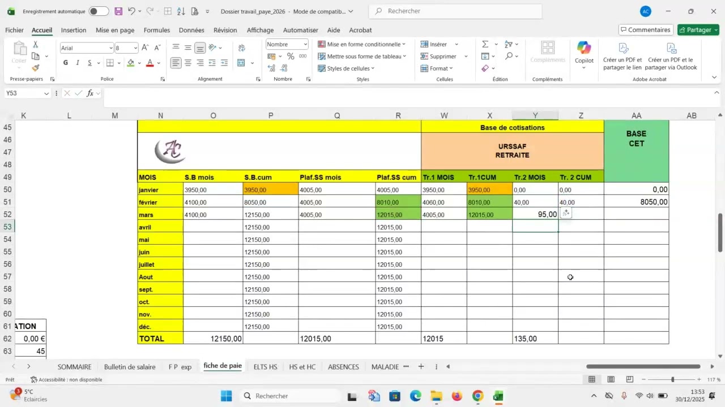The image size is (725, 407).
Task: Click the Borders grid icon
Action: click(110, 63)
